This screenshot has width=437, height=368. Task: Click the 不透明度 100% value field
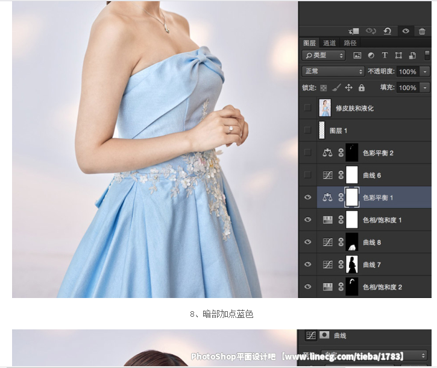pos(408,72)
